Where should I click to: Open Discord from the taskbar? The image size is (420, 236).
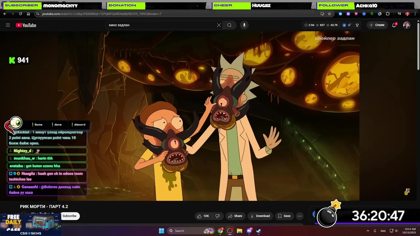249,231
